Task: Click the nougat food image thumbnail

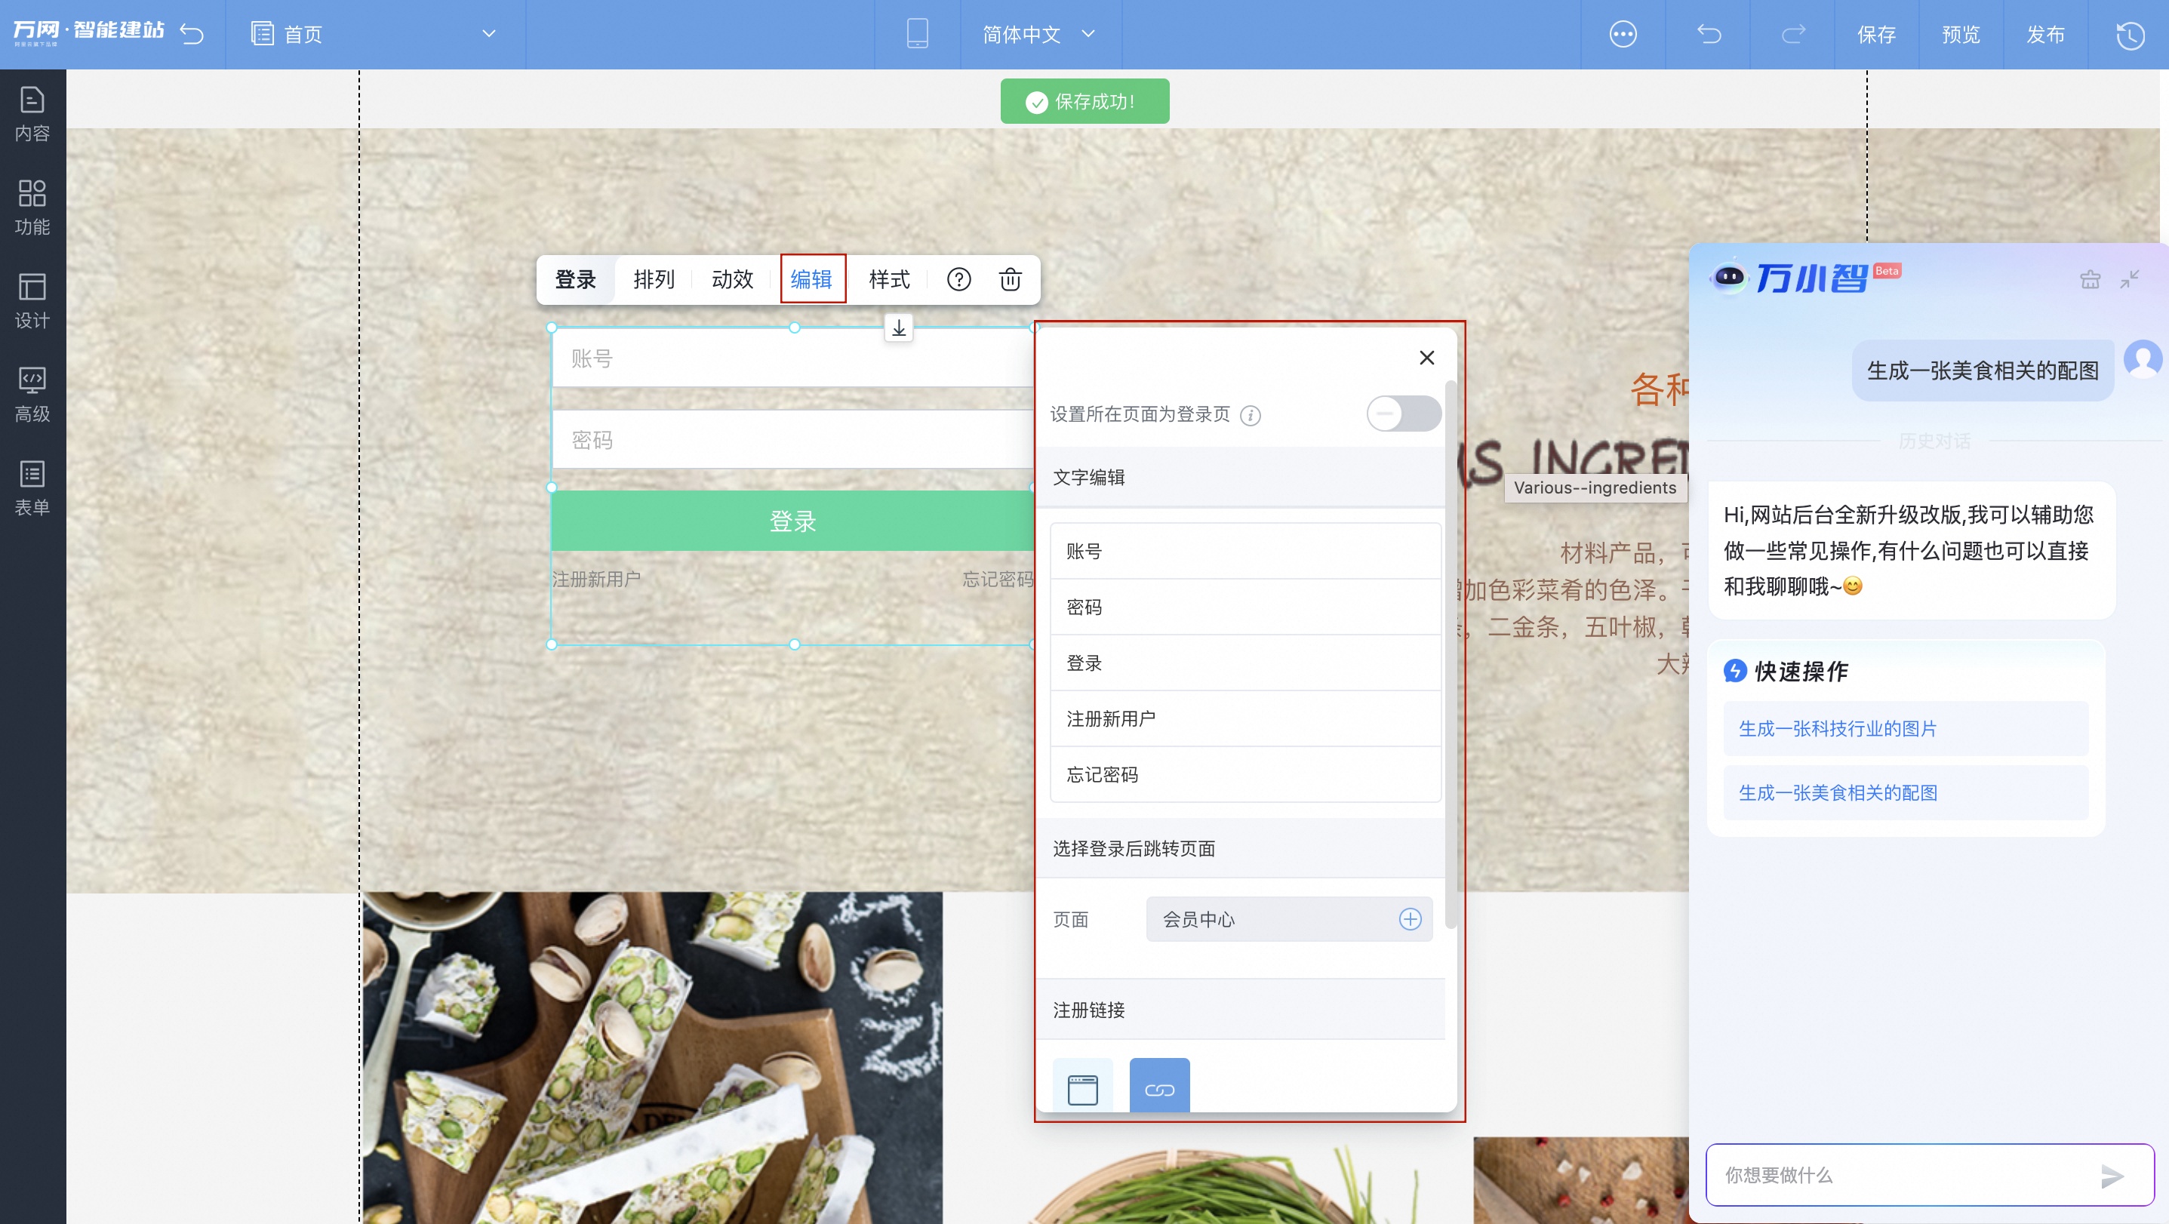Action: pyautogui.click(x=653, y=1057)
